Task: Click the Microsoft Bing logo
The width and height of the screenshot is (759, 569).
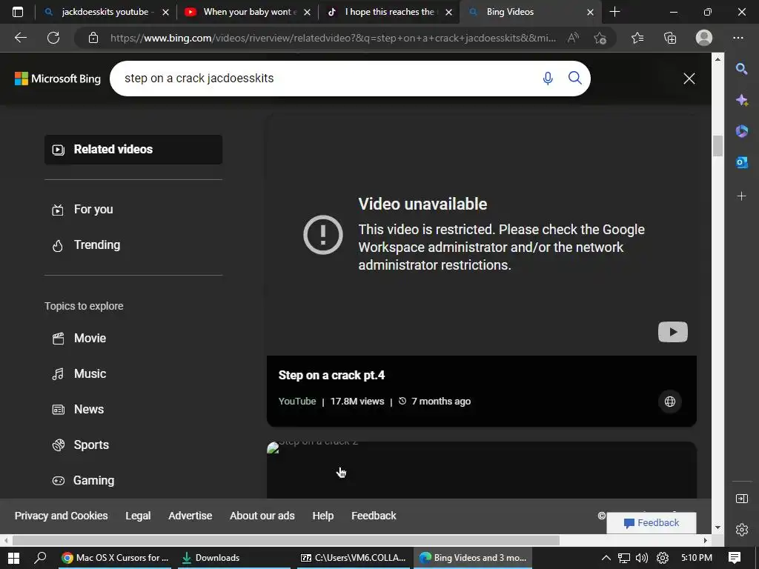Action: [x=58, y=79]
